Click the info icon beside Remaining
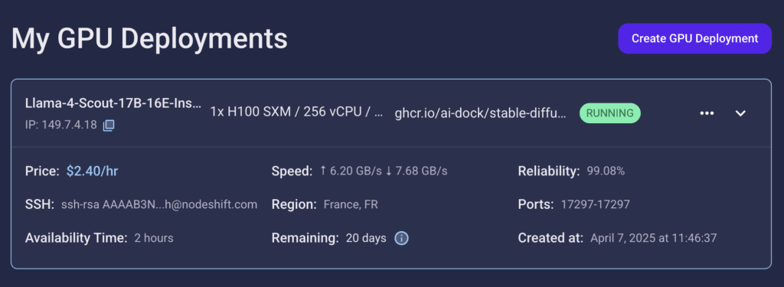The height and width of the screenshot is (287, 784). point(401,238)
